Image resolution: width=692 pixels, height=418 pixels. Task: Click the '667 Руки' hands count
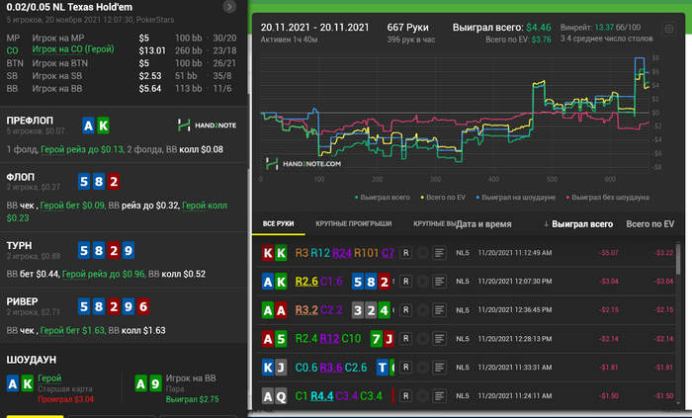pos(407,28)
